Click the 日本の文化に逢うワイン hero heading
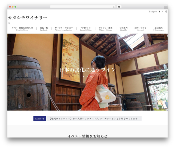 (87, 70)
